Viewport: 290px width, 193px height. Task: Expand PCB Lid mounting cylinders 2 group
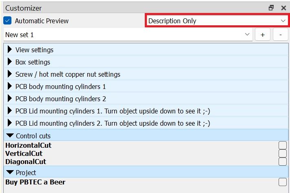click(146, 123)
